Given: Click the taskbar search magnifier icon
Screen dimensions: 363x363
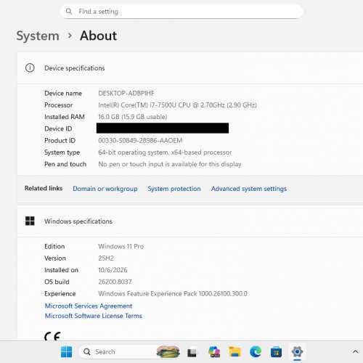Looking at the screenshot, I should point(87,352).
